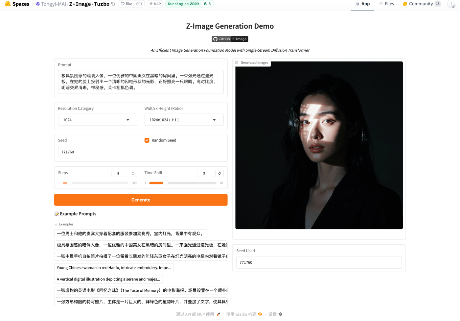Click the Seed input field
Image resolution: width=460 pixels, height=321 pixels.
click(x=97, y=152)
